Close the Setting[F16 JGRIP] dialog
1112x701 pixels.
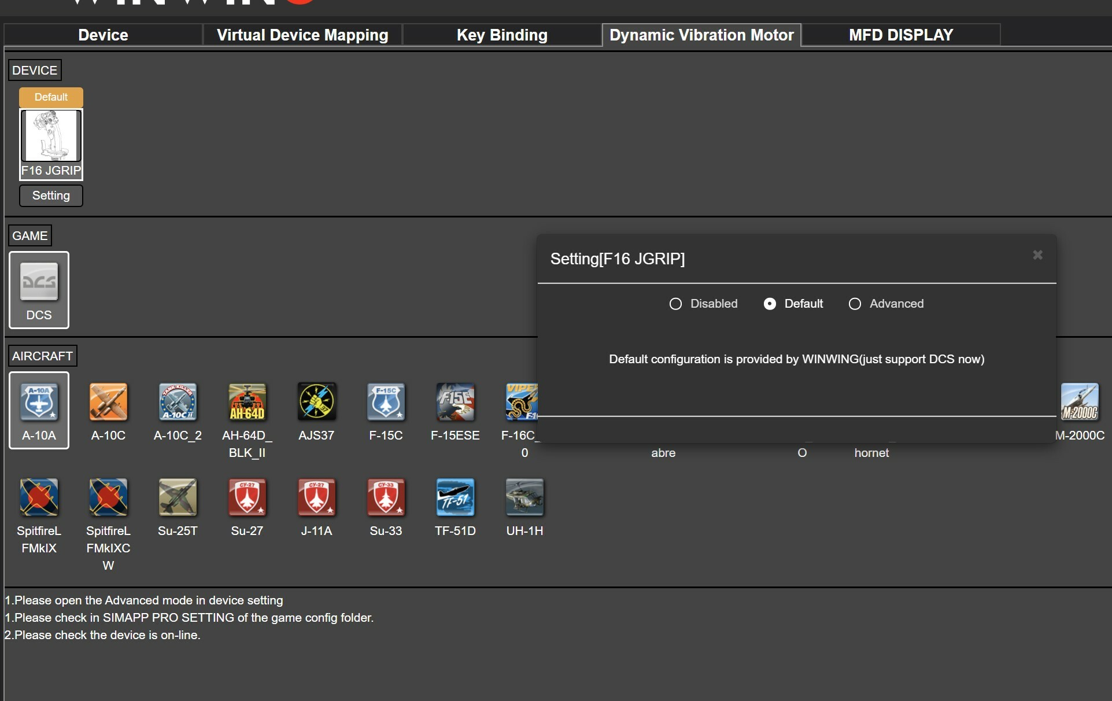coord(1037,255)
